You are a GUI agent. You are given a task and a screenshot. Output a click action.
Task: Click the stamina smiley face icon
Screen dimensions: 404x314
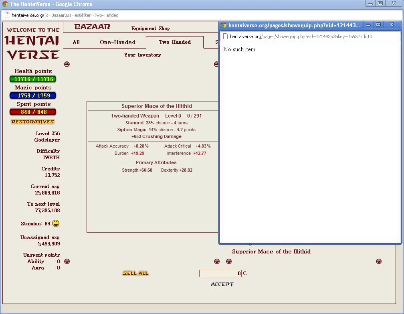tap(56, 223)
